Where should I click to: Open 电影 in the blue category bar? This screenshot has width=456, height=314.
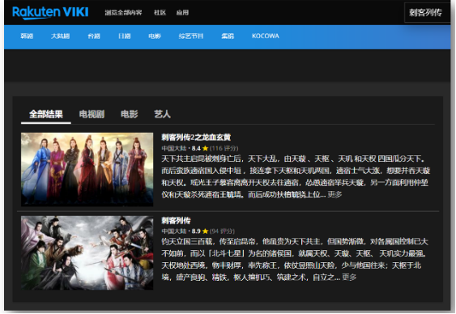coord(155,36)
